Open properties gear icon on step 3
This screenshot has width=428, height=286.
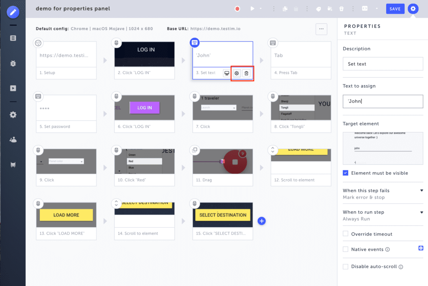[x=237, y=73]
